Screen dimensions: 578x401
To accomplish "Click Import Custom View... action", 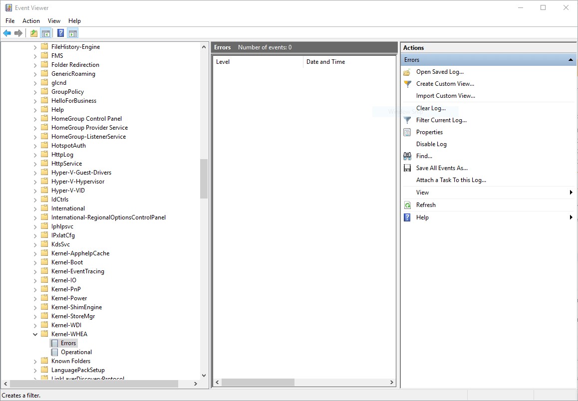I will (x=446, y=96).
